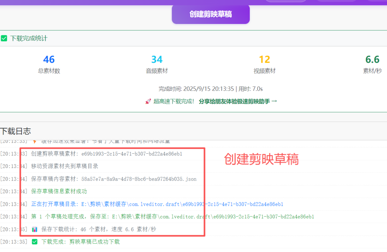Click the 完成时间 2025/9/15 20:13:35 line
387x252 pixels.
(211, 89)
